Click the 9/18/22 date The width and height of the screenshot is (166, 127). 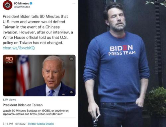coord(20,124)
